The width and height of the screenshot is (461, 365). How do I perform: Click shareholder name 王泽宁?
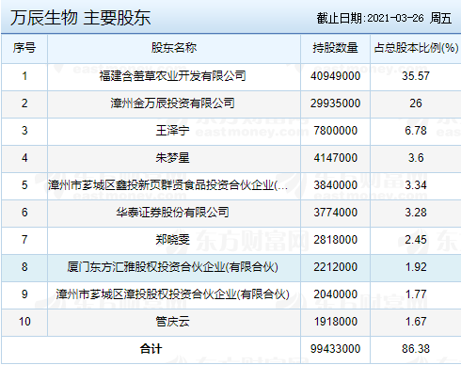(x=172, y=131)
